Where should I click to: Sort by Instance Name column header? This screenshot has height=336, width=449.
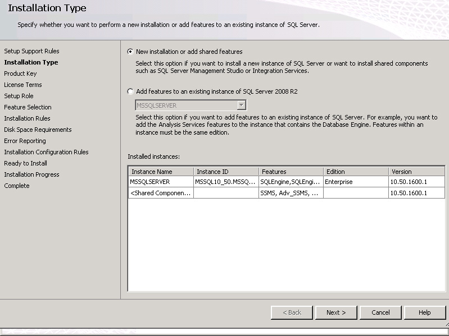pos(161,172)
